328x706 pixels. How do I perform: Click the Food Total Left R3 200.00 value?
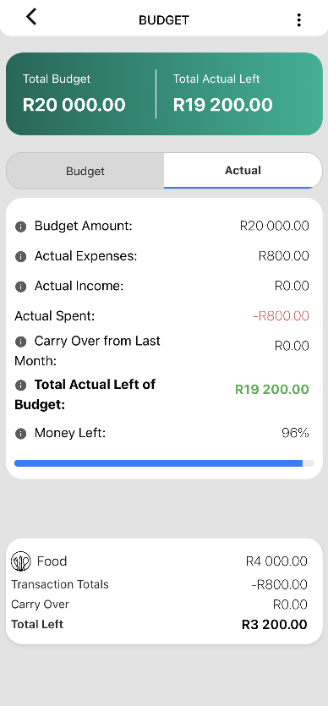[x=275, y=625]
